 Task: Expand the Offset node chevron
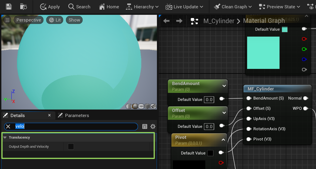(224, 113)
